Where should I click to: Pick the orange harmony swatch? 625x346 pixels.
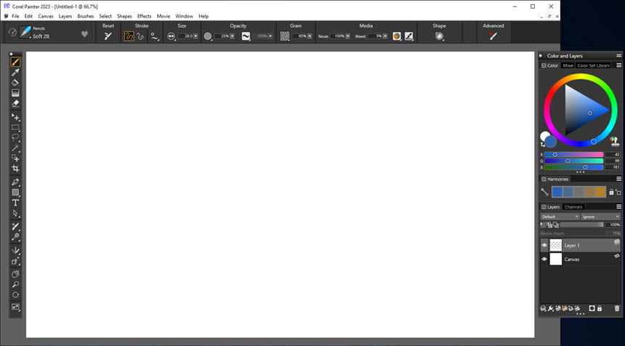tap(600, 192)
